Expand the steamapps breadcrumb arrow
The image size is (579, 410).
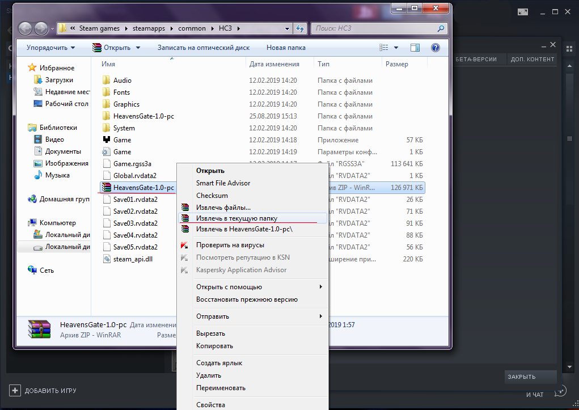tap(172, 28)
